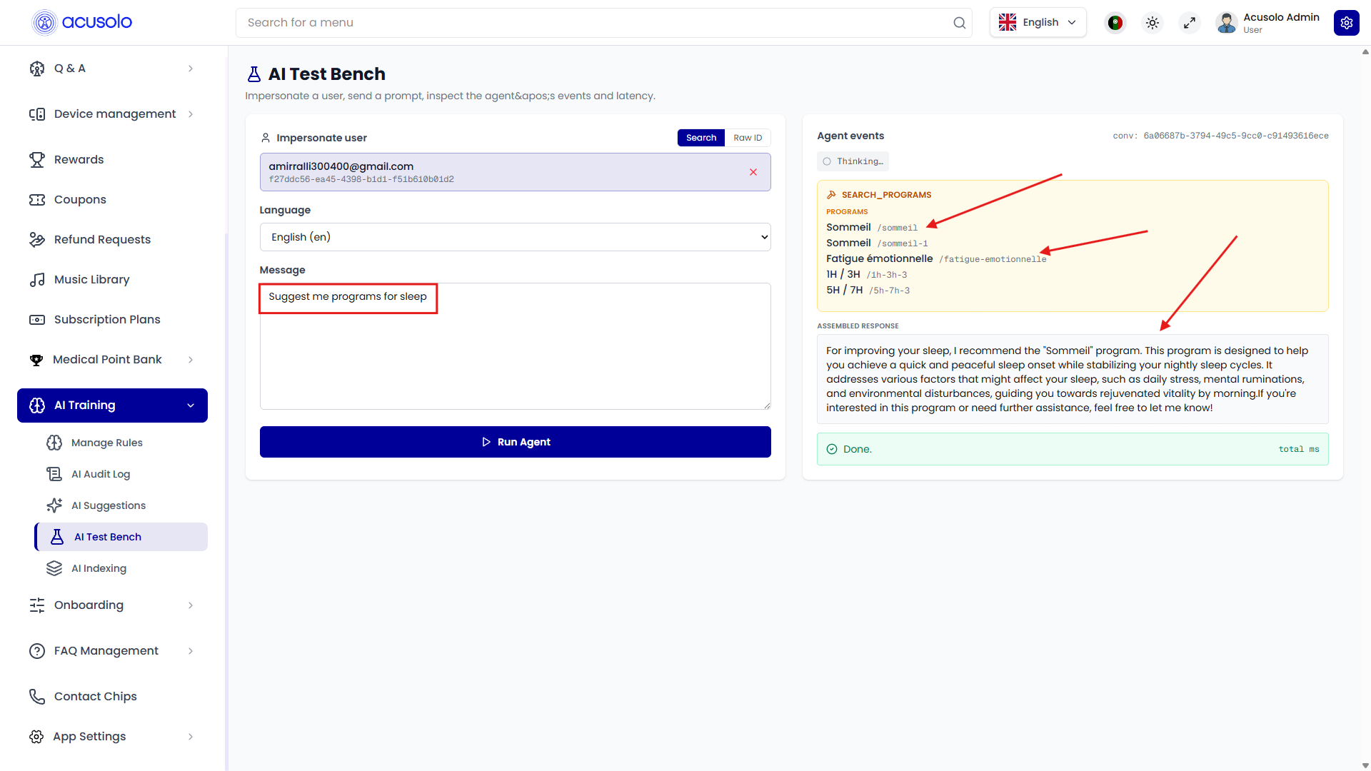Viewport: 1371px width, 771px height.
Task: Click the search magnifier icon
Action: [959, 23]
